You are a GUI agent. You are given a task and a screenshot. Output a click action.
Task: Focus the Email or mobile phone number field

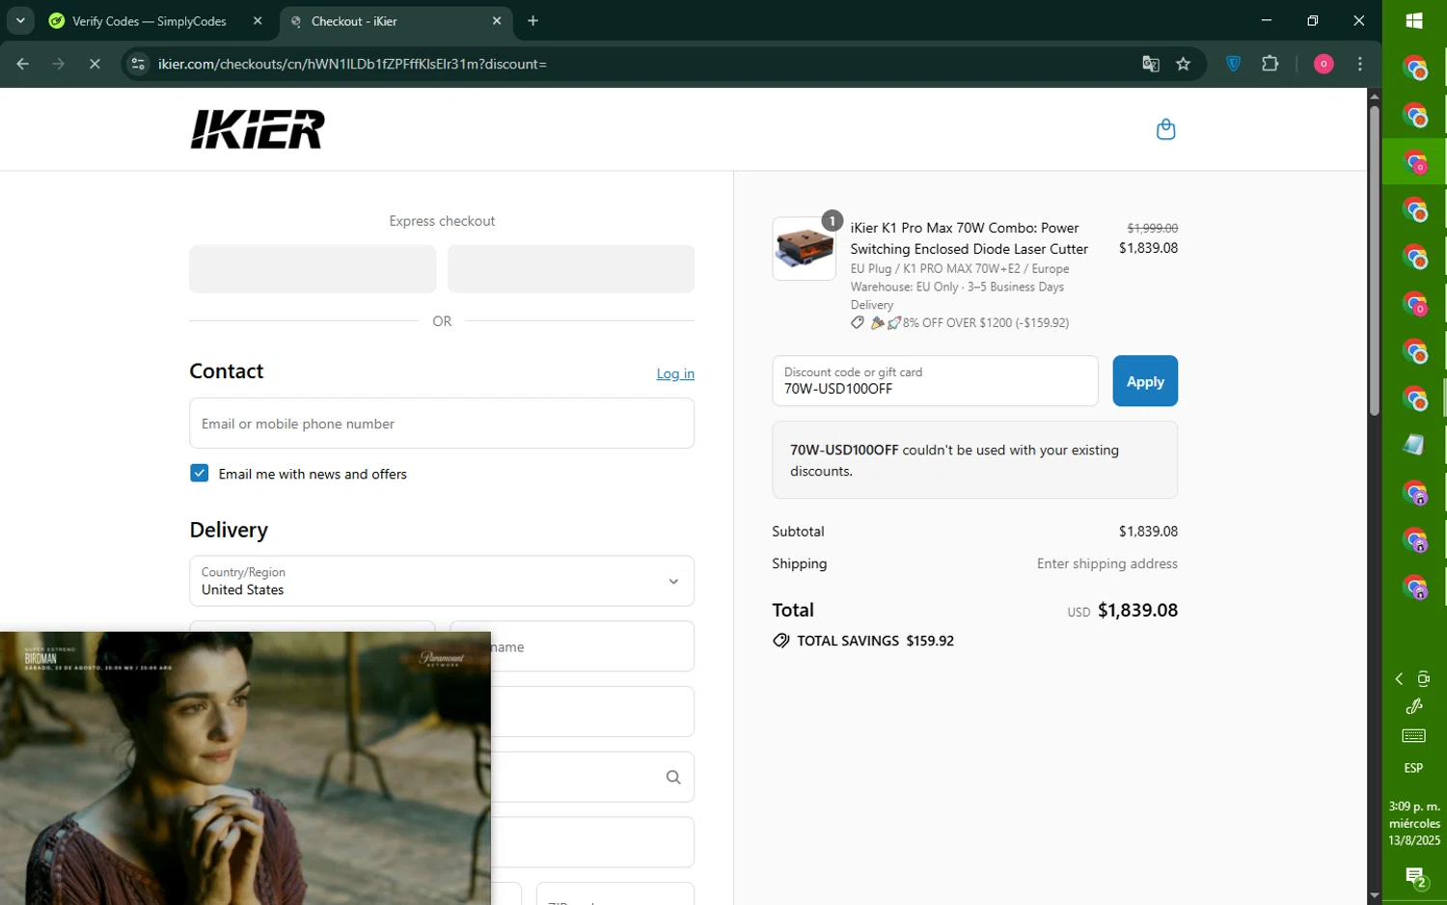[x=442, y=424]
